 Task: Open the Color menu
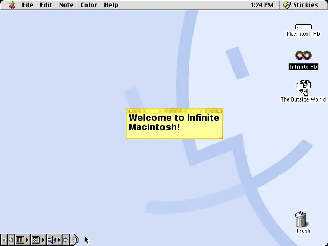click(x=89, y=5)
